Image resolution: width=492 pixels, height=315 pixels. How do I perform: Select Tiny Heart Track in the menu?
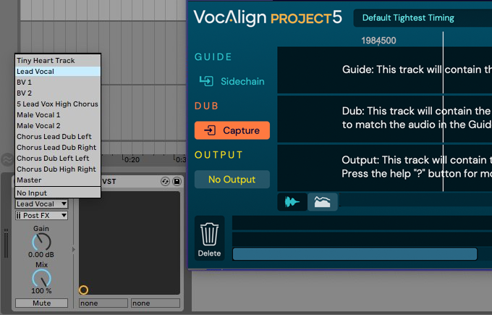(x=46, y=61)
